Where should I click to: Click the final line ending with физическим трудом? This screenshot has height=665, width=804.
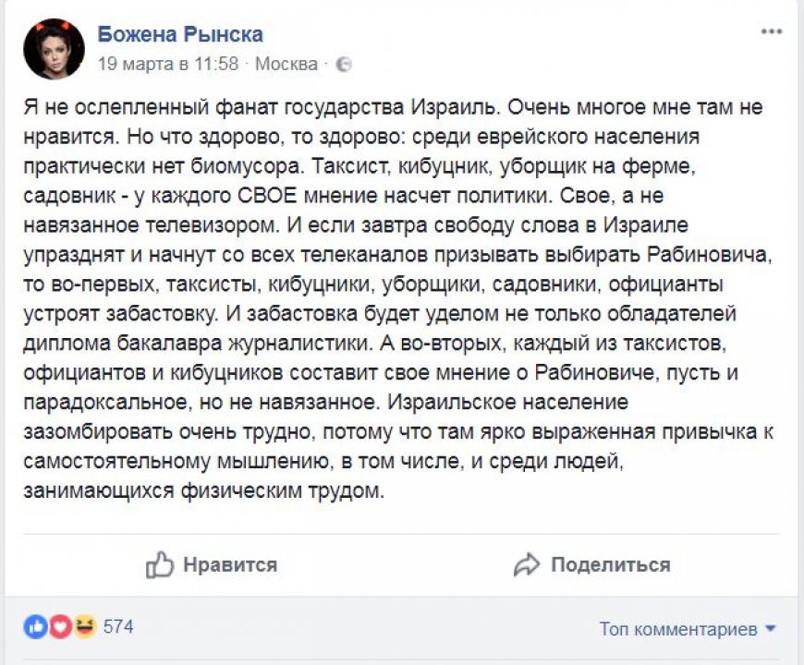tap(202, 492)
